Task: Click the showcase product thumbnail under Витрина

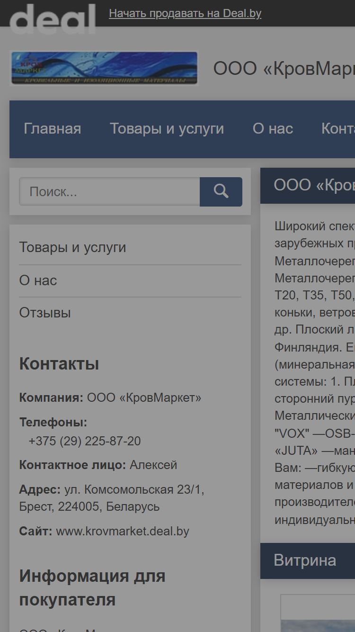Action: [x=318, y=613]
